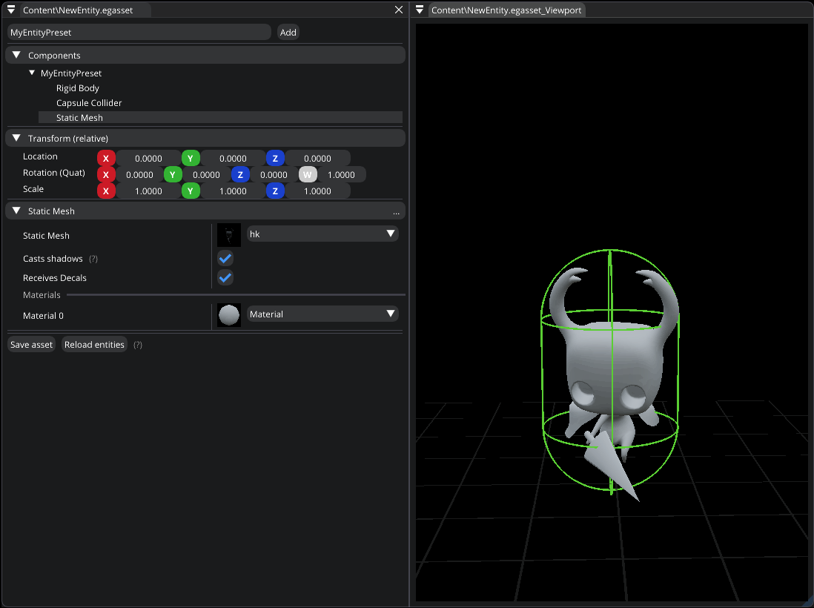The image size is (814, 608).
Task: Click the green Y badge of Rotation
Action: pos(173,174)
